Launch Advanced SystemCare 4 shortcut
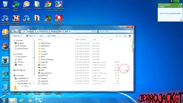183x103 pixels. point(5,20)
